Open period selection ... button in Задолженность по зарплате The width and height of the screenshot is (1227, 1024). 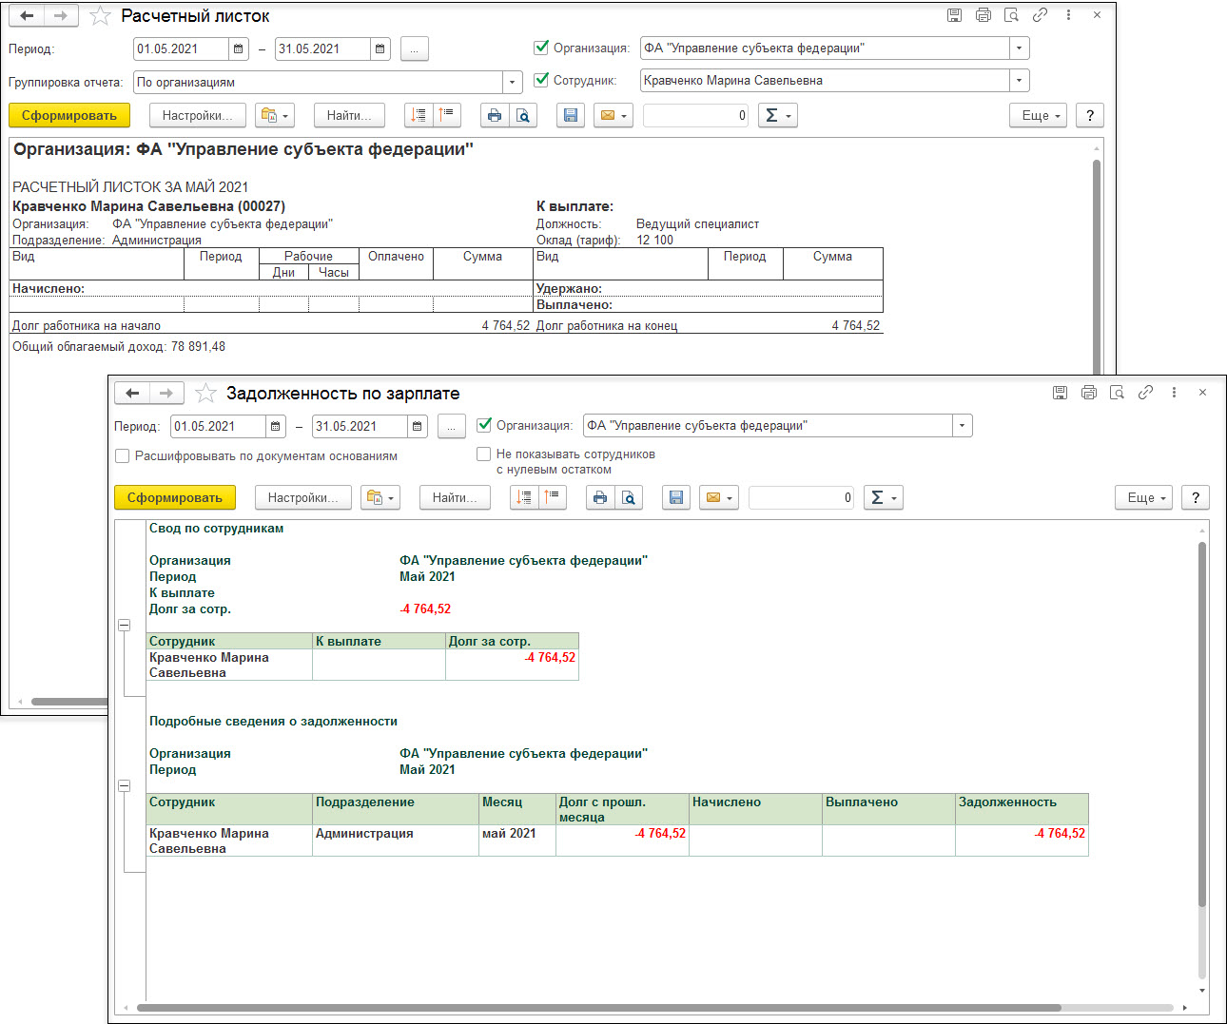[452, 426]
